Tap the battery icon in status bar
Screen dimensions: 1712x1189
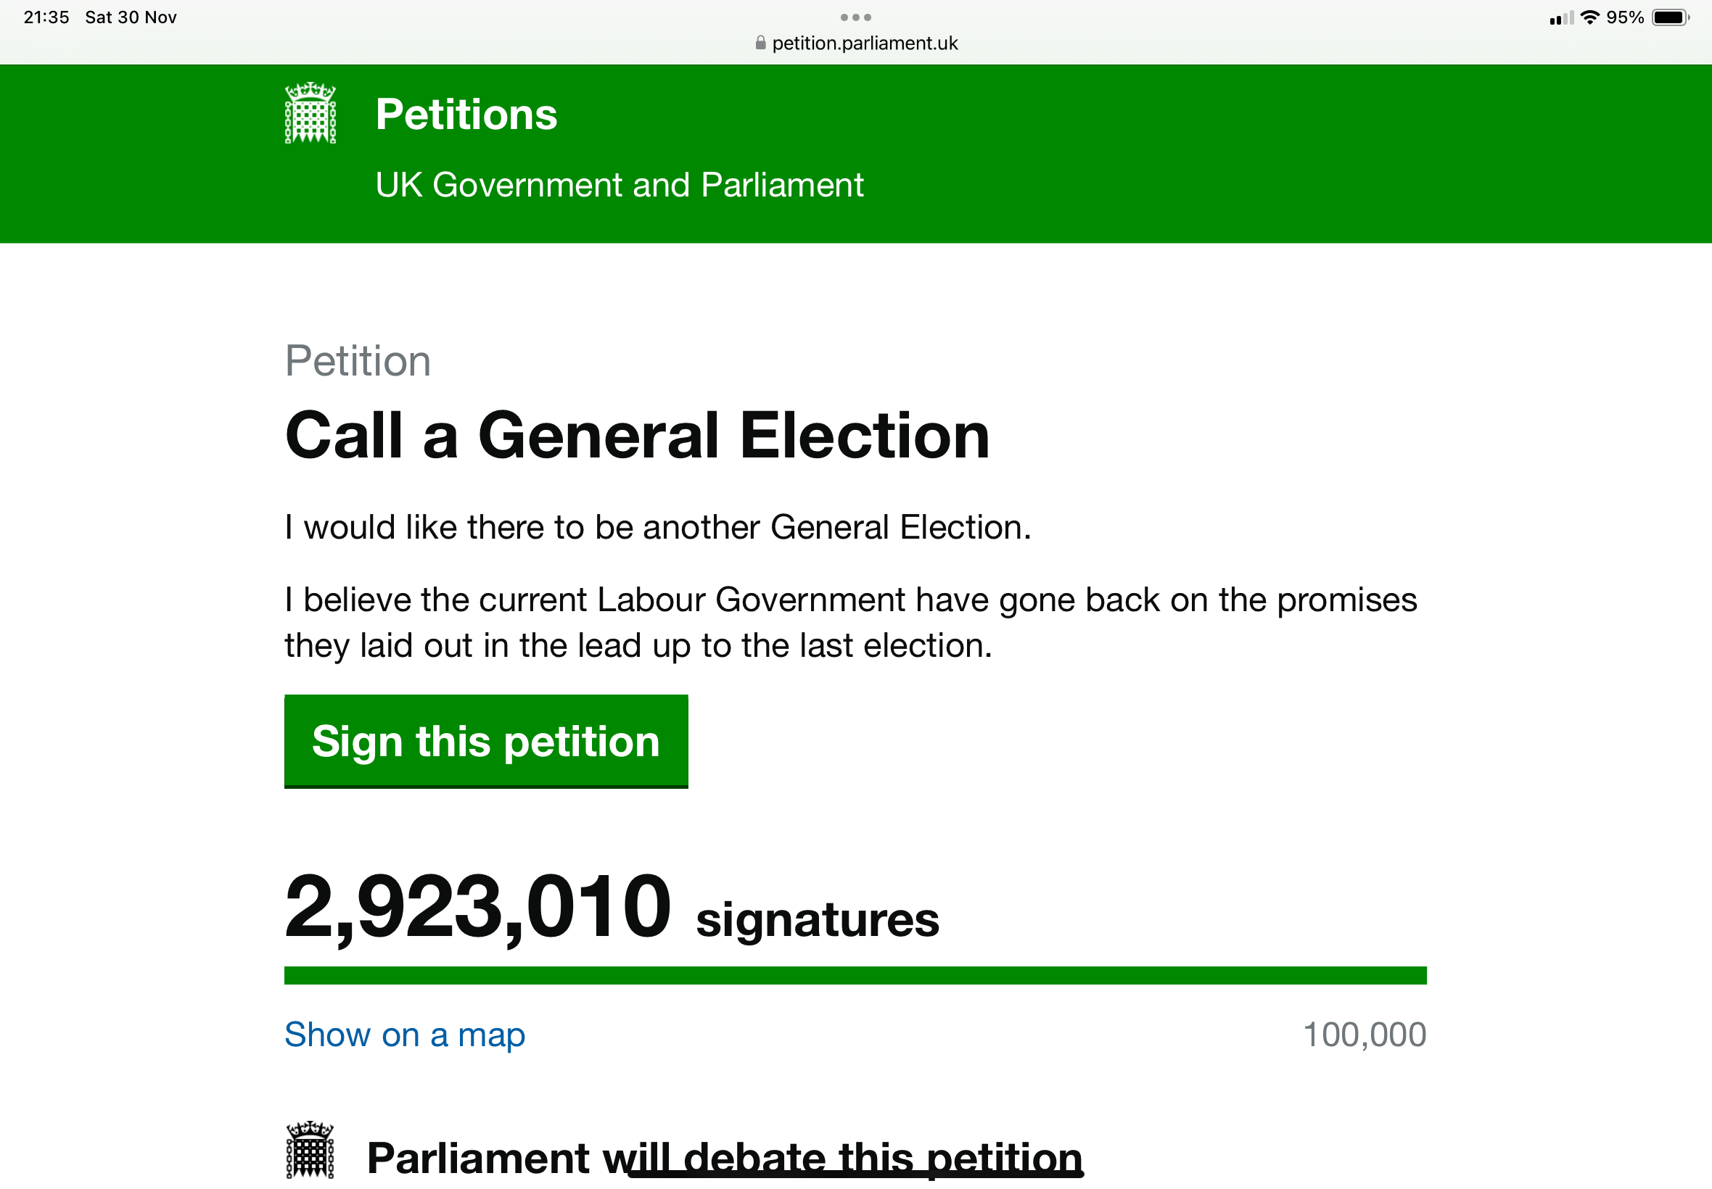click(1669, 17)
